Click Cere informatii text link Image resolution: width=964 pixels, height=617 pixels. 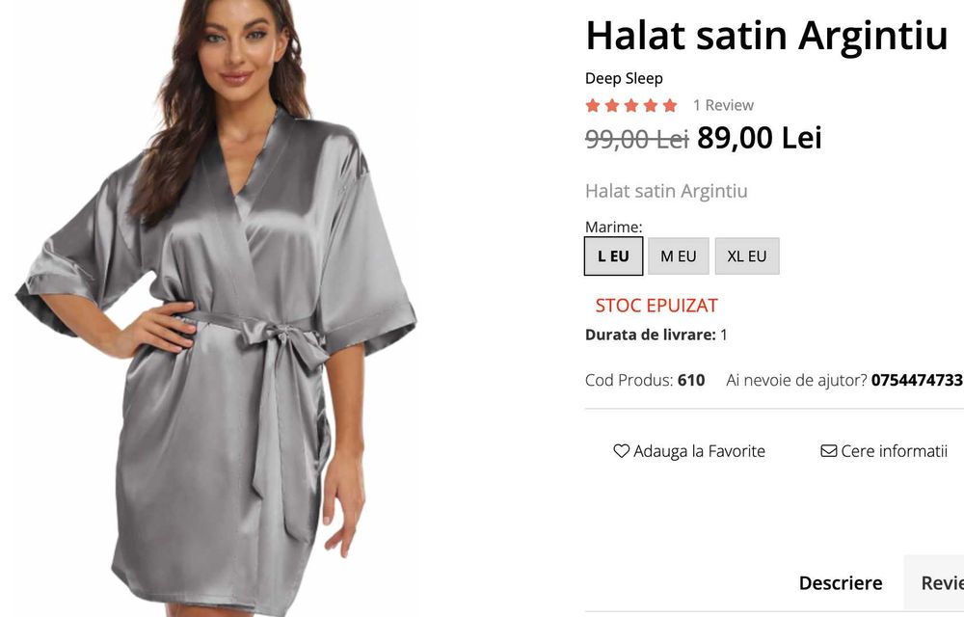(894, 451)
